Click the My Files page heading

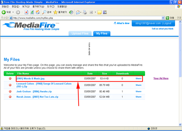pos(12,59)
